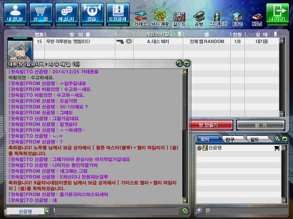Open the 메신저 messenger button
The image size is (293, 219).
67,15
